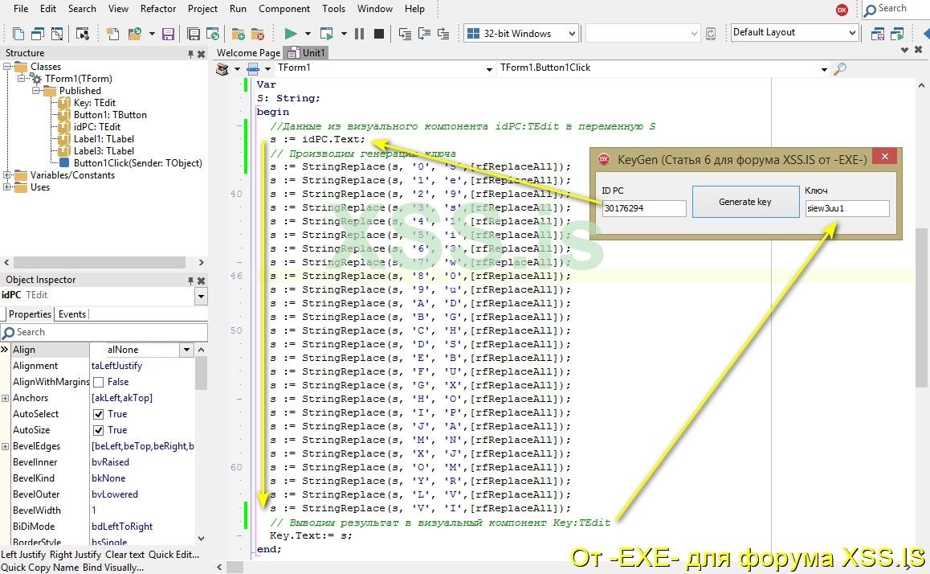Click the ID PC input field

(644, 209)
